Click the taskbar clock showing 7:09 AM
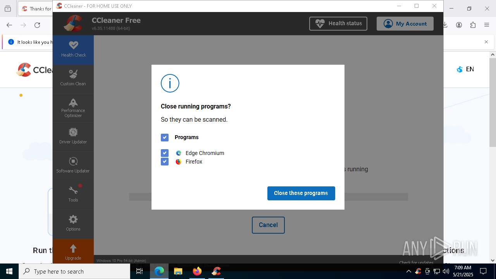 (463, 271)
